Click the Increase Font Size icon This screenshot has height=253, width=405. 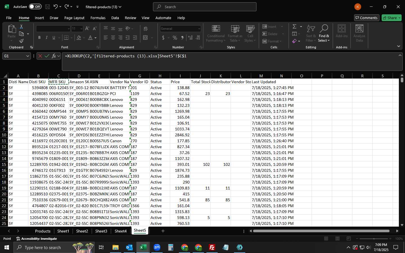[87, 28]
